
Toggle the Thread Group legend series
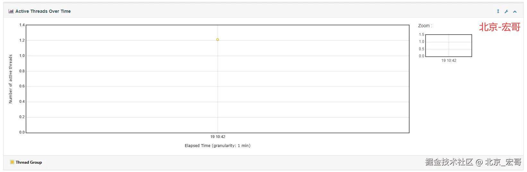pyautogui.click(x=29, y=162)
